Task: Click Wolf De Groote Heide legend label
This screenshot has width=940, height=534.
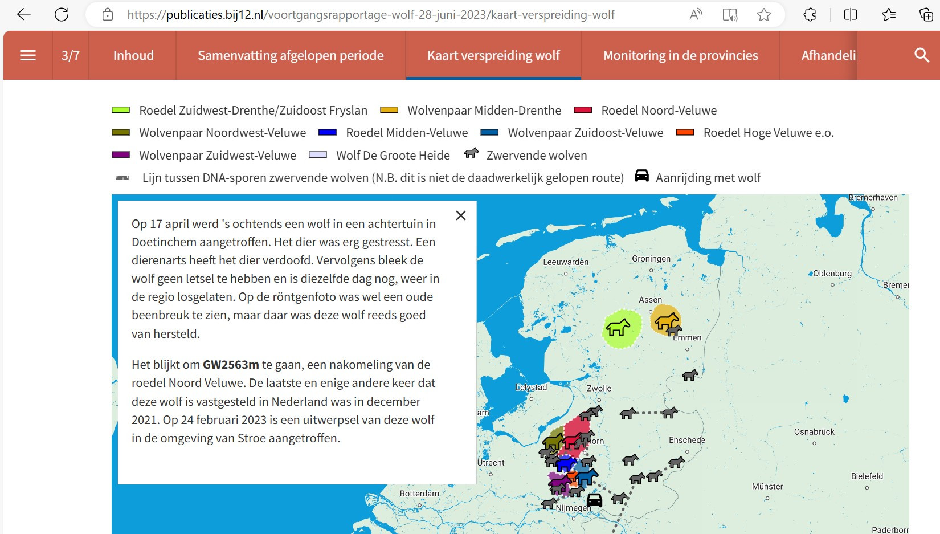Action: click(393, 156)
